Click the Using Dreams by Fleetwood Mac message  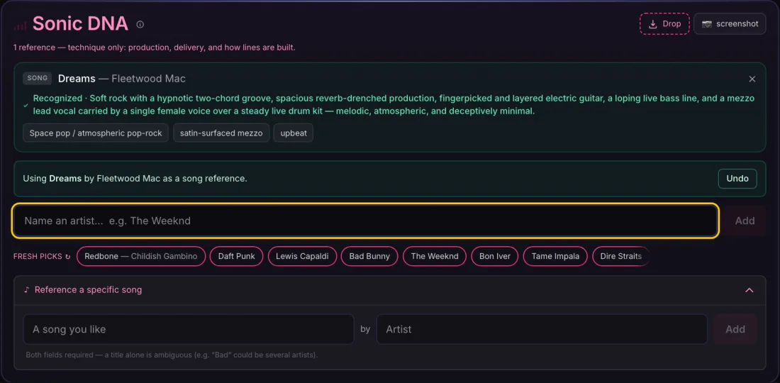click(x=135, y=178)
